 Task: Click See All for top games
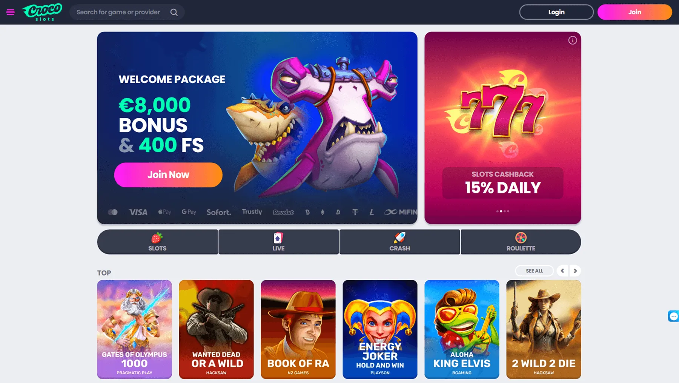coord(534,271)
